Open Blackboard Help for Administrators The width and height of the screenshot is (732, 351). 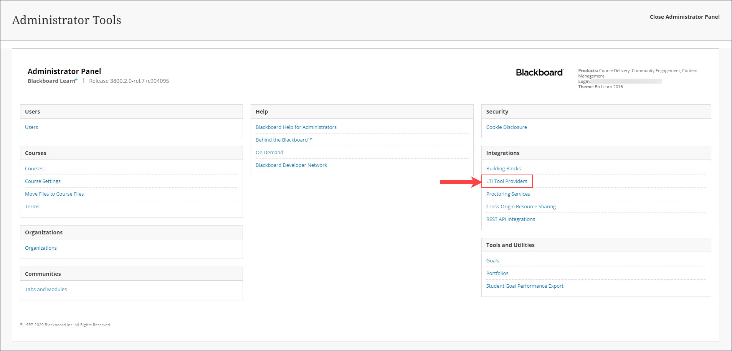[296, 127]
